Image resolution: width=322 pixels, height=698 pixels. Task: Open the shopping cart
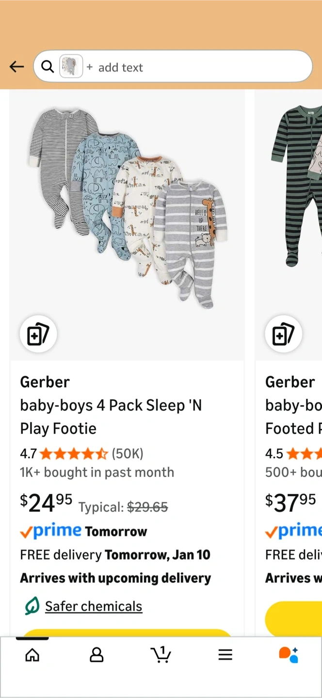click(161, 655)
